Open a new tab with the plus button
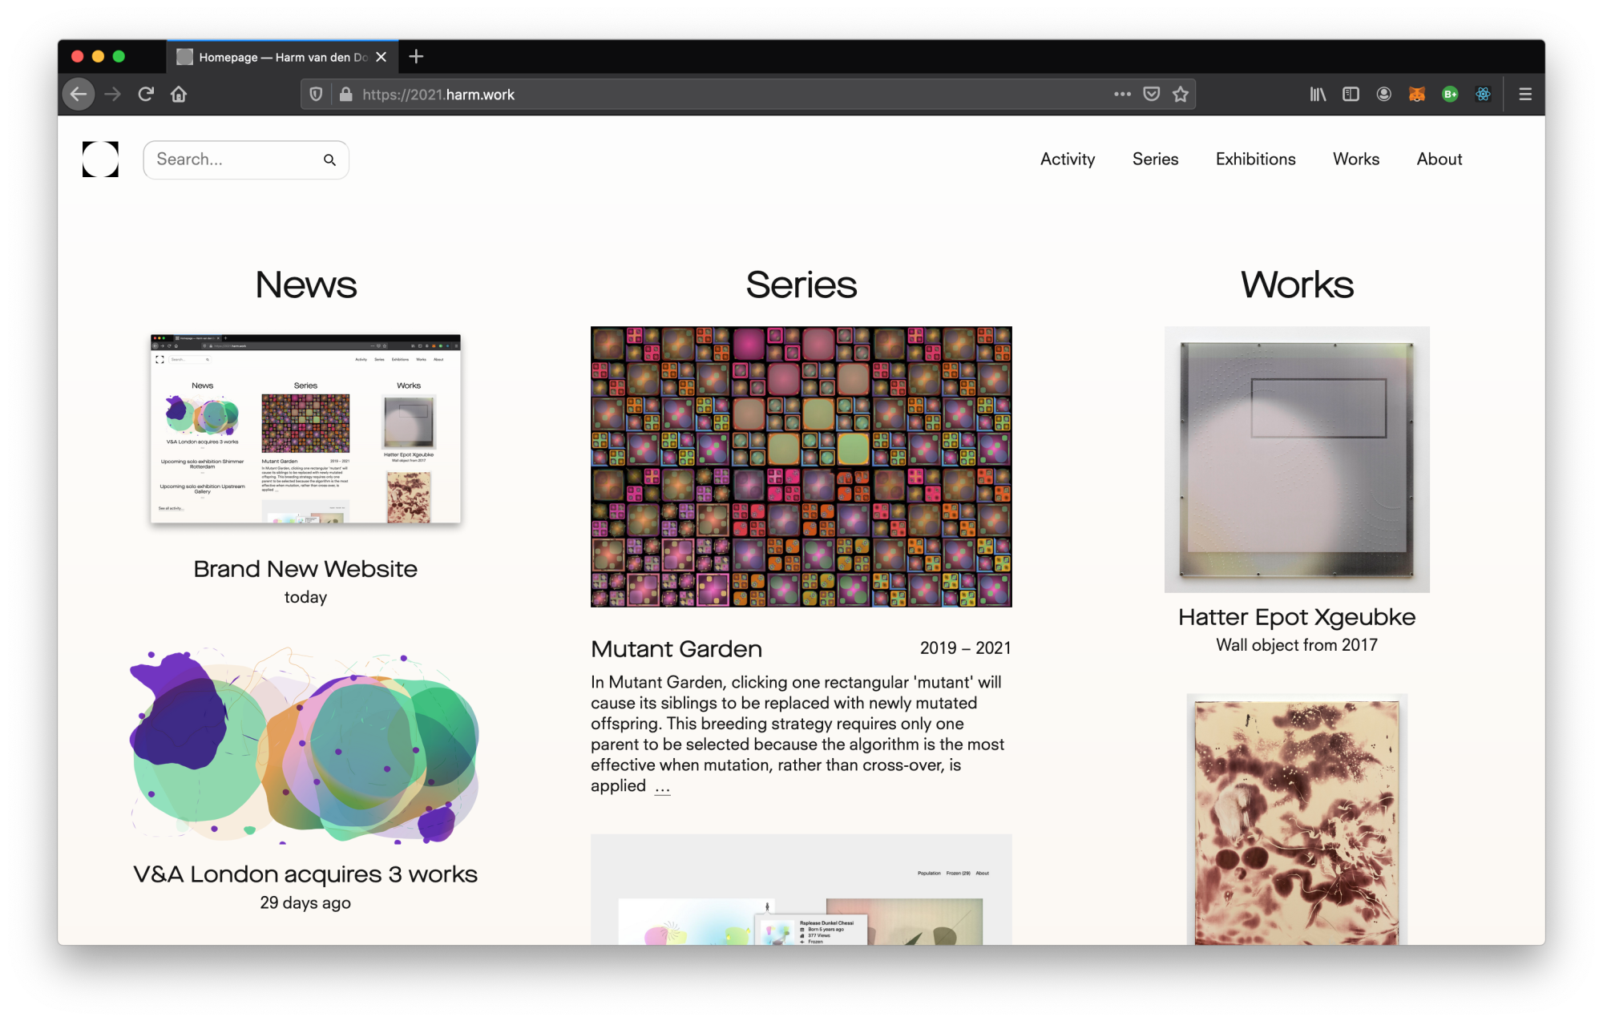1603x1021 pixels. (416, 57)
